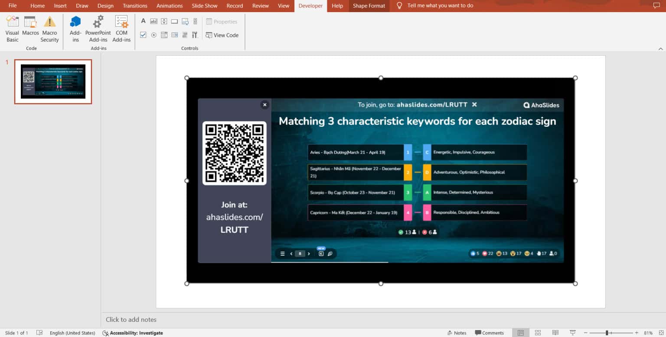Insert an Option Button control

153,35
